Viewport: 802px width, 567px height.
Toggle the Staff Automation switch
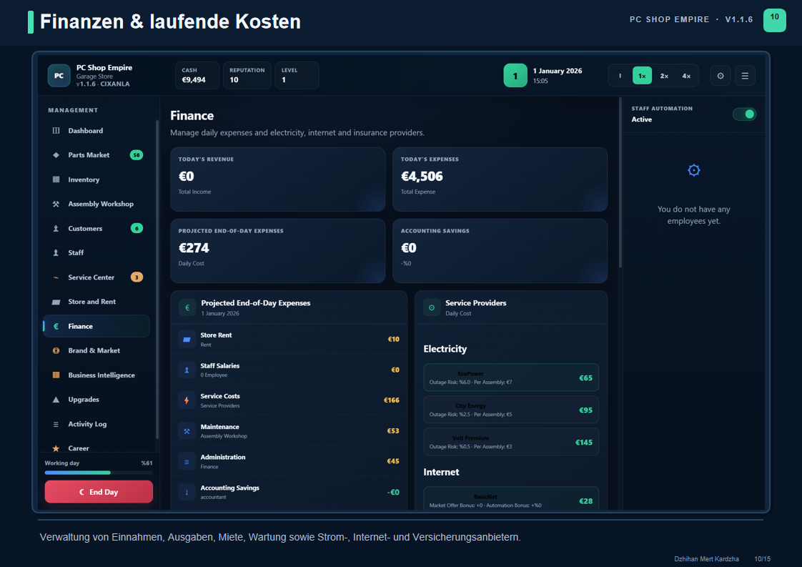pyautogui.click(x=744, y=114)
